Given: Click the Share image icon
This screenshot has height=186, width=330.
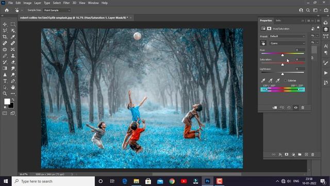Looking at the screenshot, I should click(x=326, y=10).
